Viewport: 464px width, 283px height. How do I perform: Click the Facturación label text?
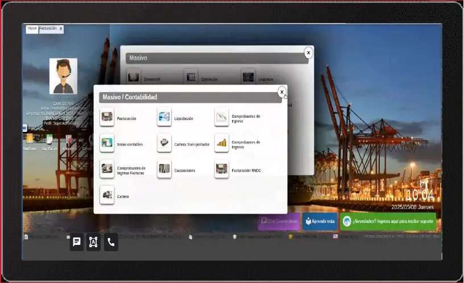127,119
